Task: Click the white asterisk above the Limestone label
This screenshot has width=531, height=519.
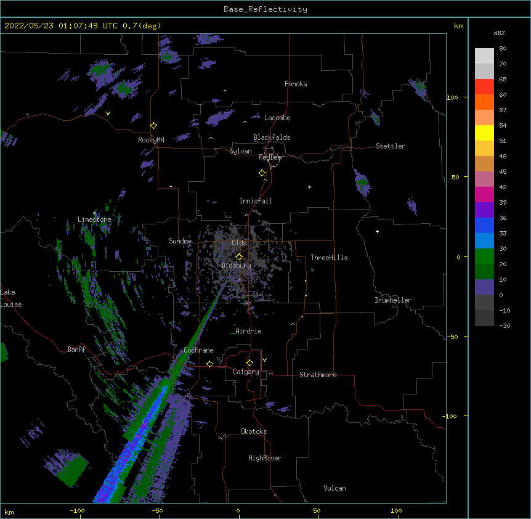Action: [94, 213]
